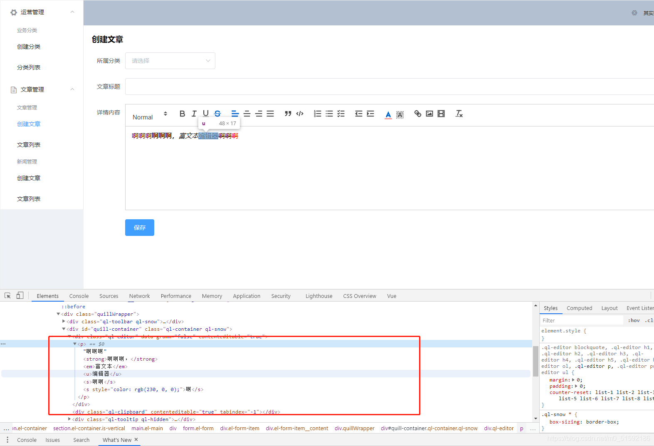
Task: Click the 文章标题 title input field
Action: click(390, 87)
